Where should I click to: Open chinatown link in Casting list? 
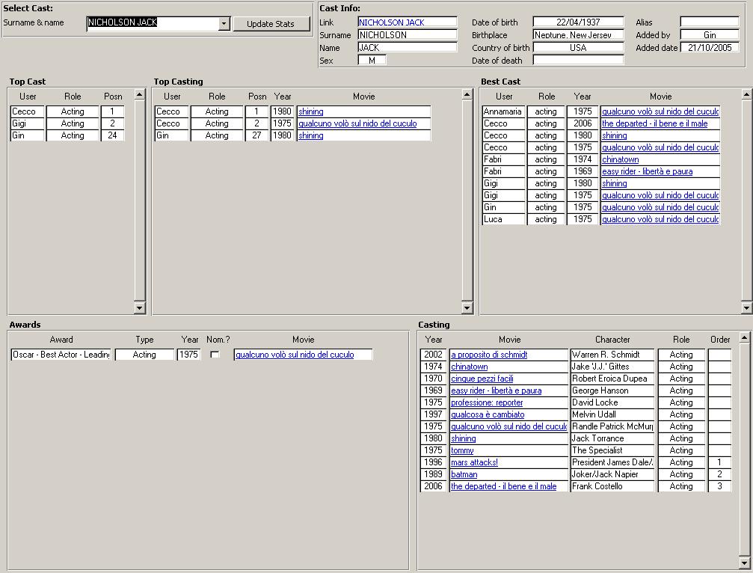coord(469,367)
